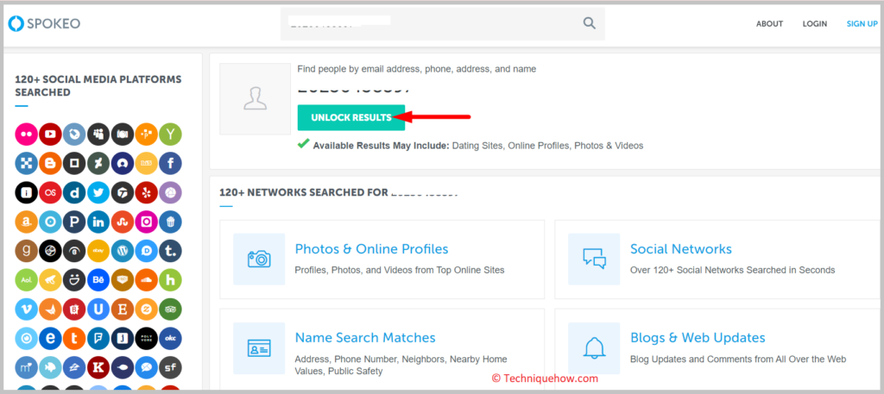Click the Foursquare icon
This screenshot has width=884, height=394.
[98, 338]
